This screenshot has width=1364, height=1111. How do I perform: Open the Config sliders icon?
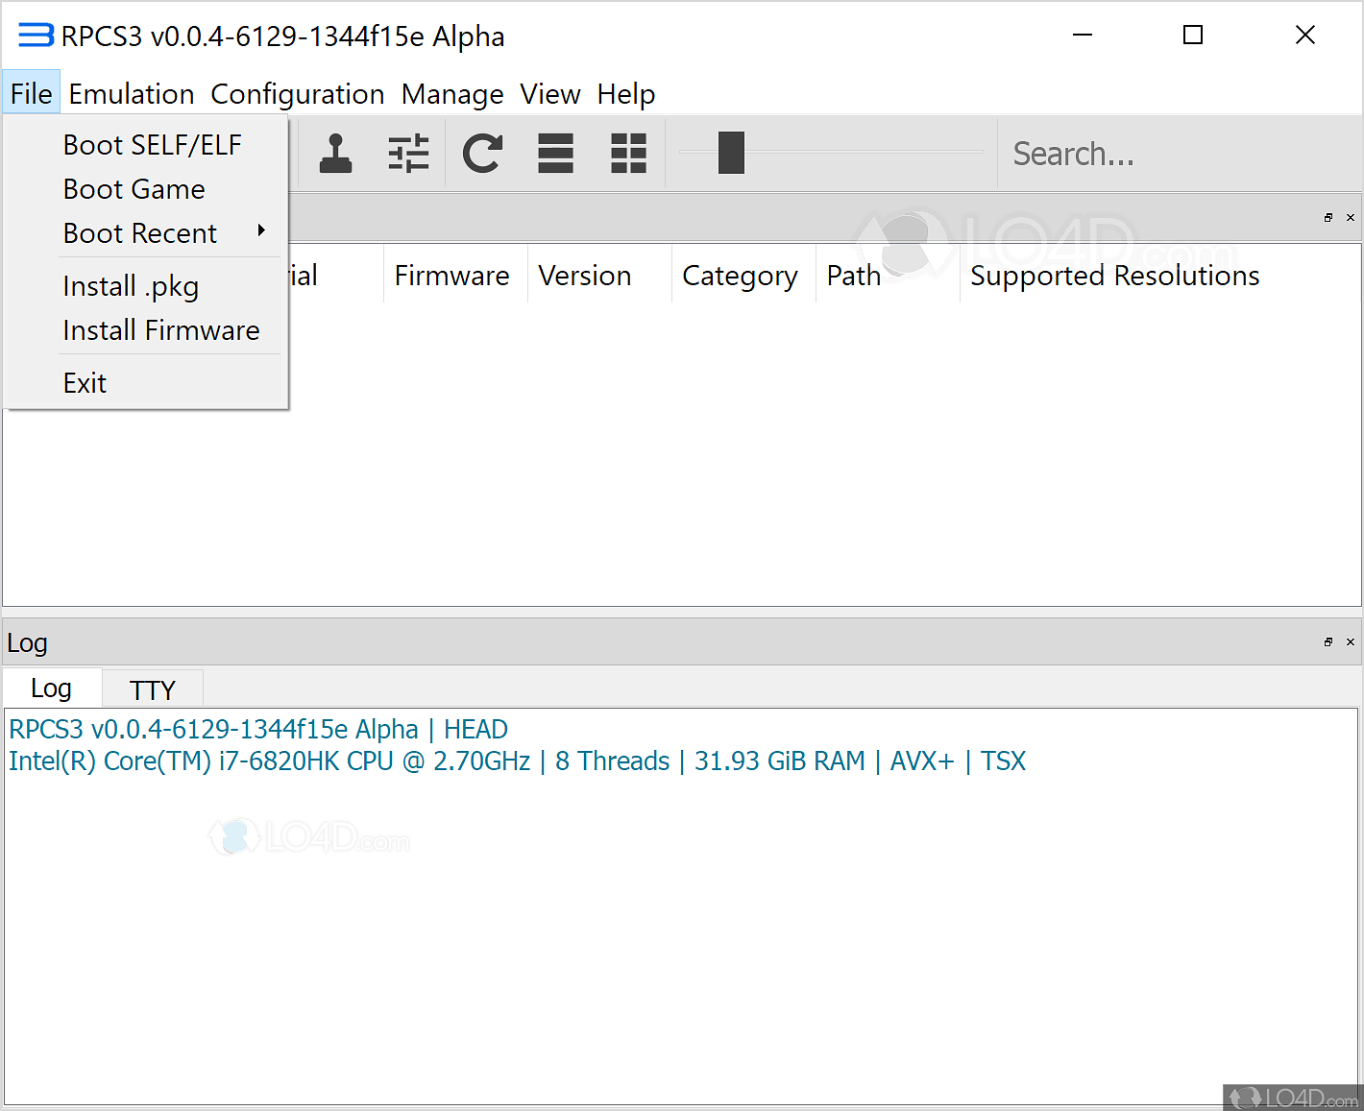[408, 154]
